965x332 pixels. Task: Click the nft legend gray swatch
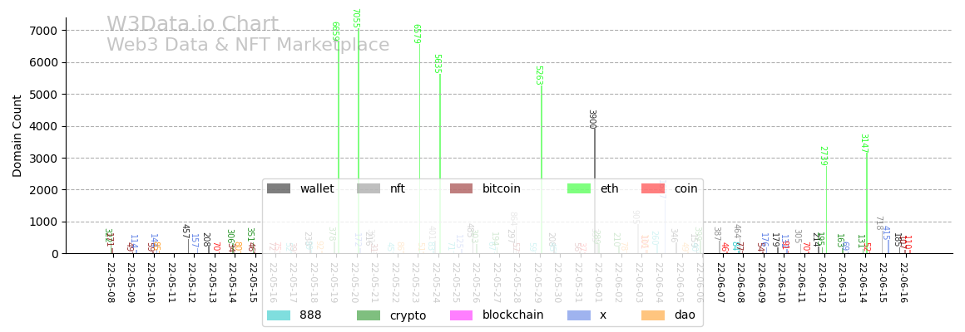pyautogui.click(x=369, y=189)
